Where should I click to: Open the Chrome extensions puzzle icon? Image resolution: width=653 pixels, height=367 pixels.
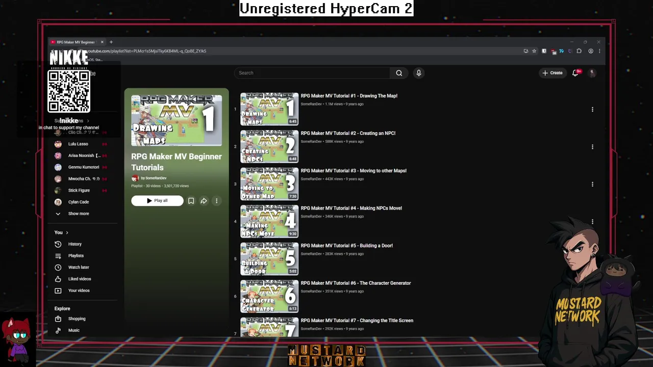(x=579, y=51)
